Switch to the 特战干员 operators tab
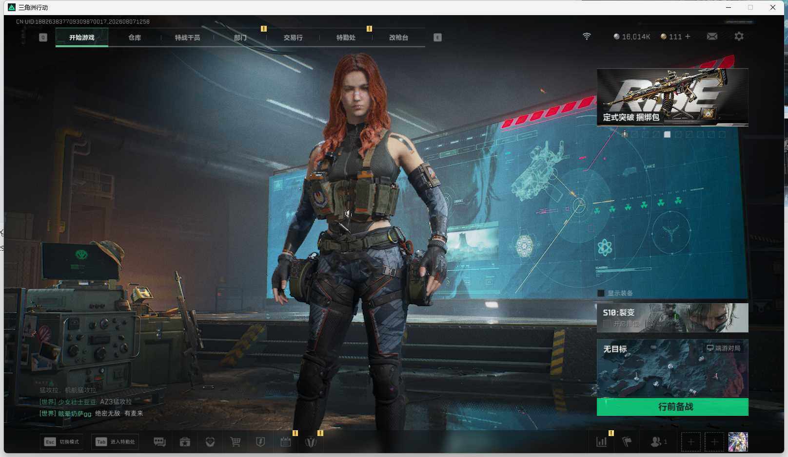This screenshot has width=788, height=457. [187, 37]
